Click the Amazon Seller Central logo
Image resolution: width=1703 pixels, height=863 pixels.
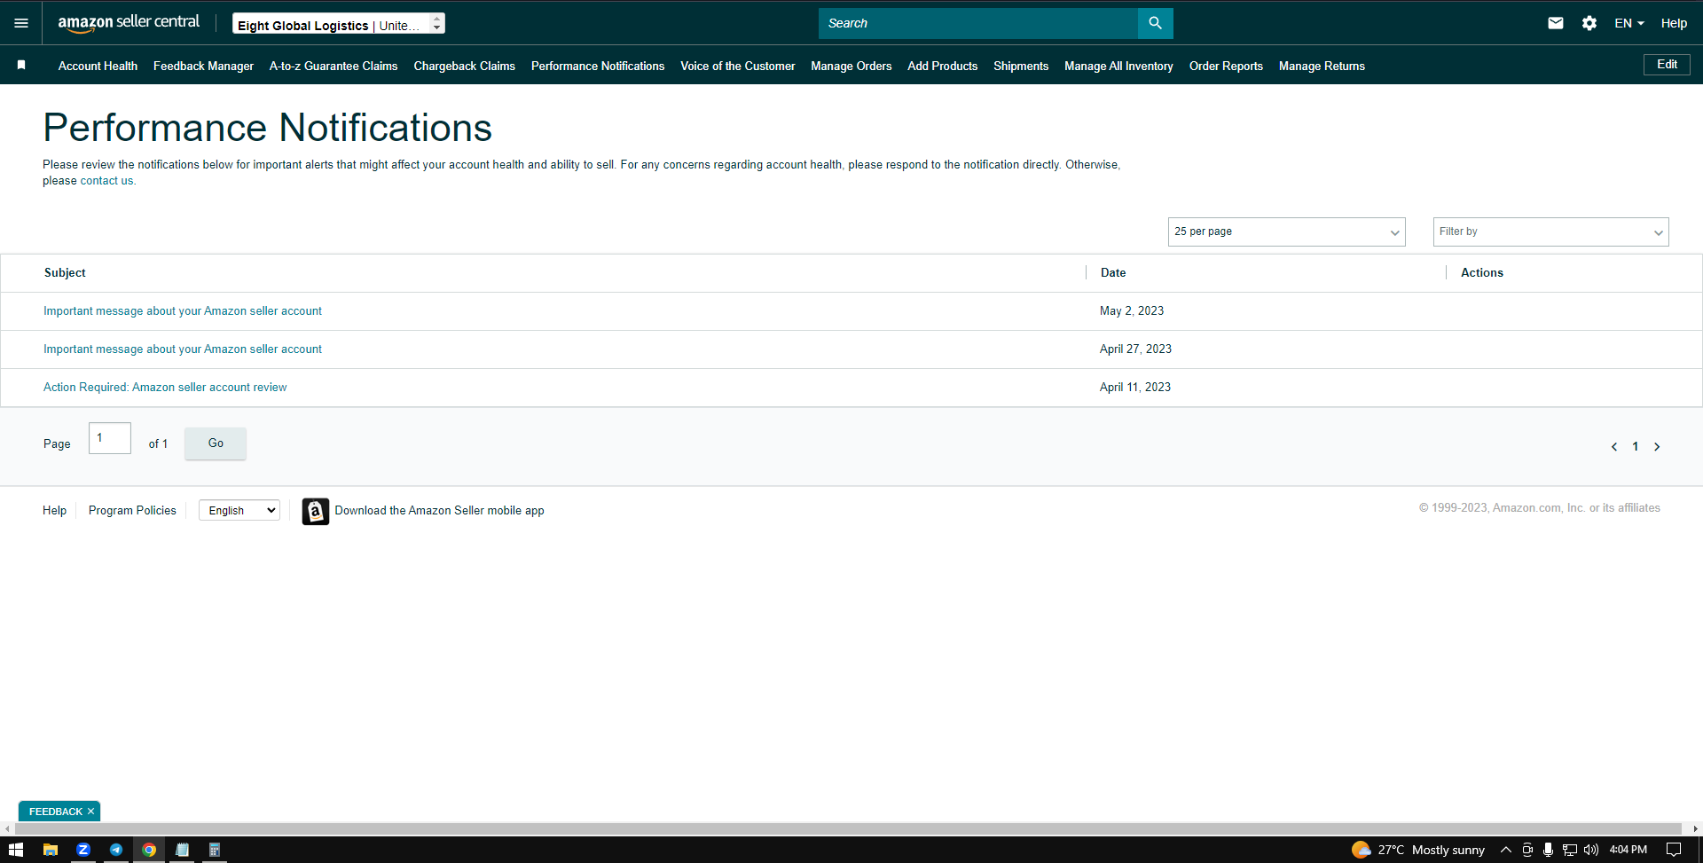click(129, 23)
